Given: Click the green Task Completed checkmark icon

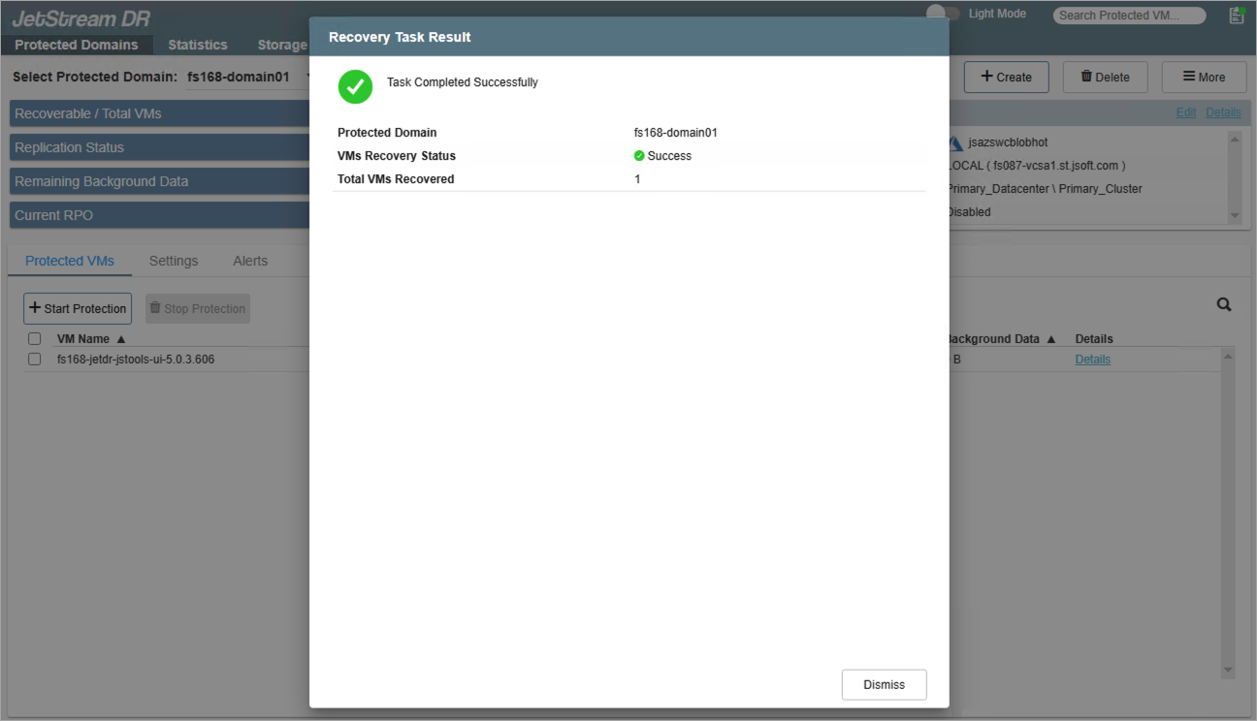Looking at the screenshot, I should (x=355, y=86).
